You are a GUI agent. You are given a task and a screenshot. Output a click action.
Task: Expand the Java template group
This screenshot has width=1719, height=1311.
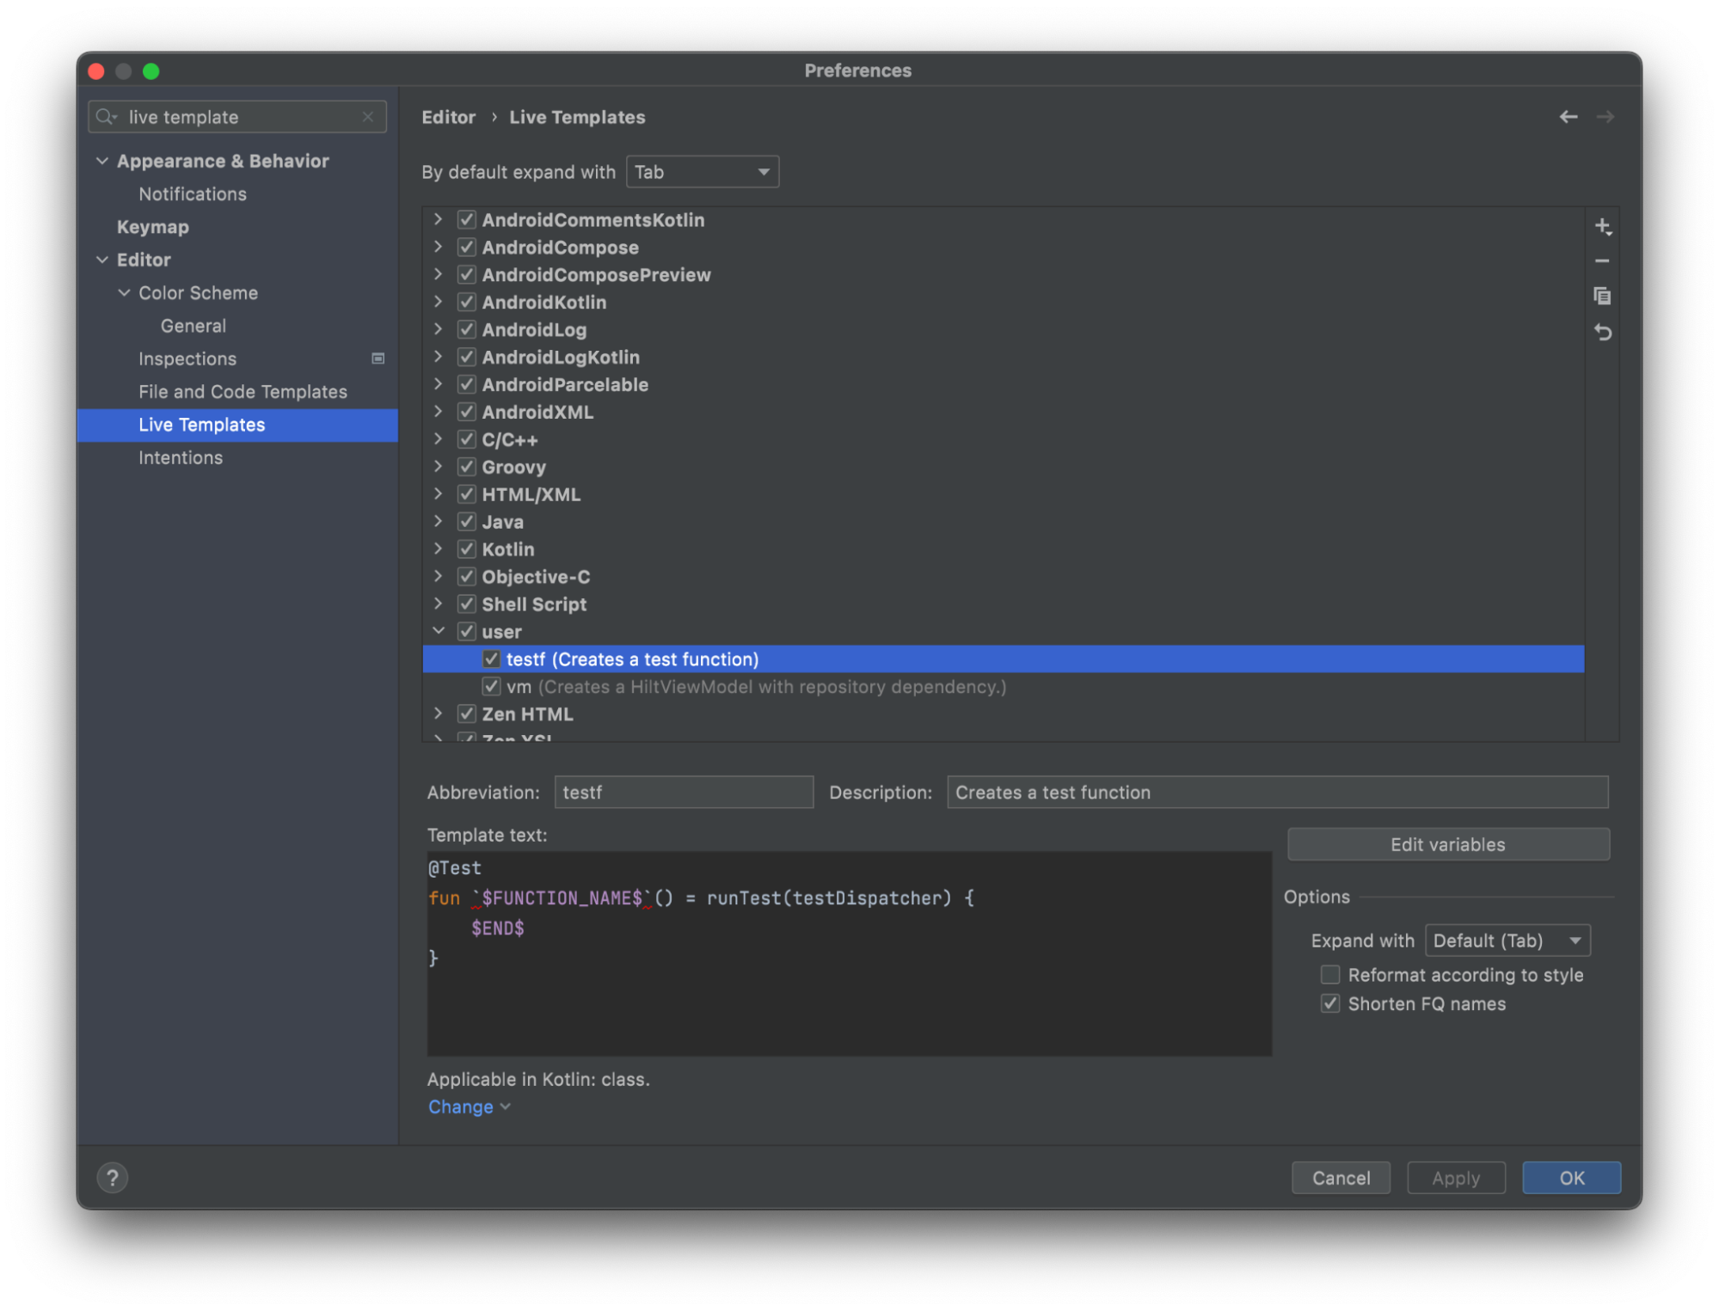coord(438,521)
